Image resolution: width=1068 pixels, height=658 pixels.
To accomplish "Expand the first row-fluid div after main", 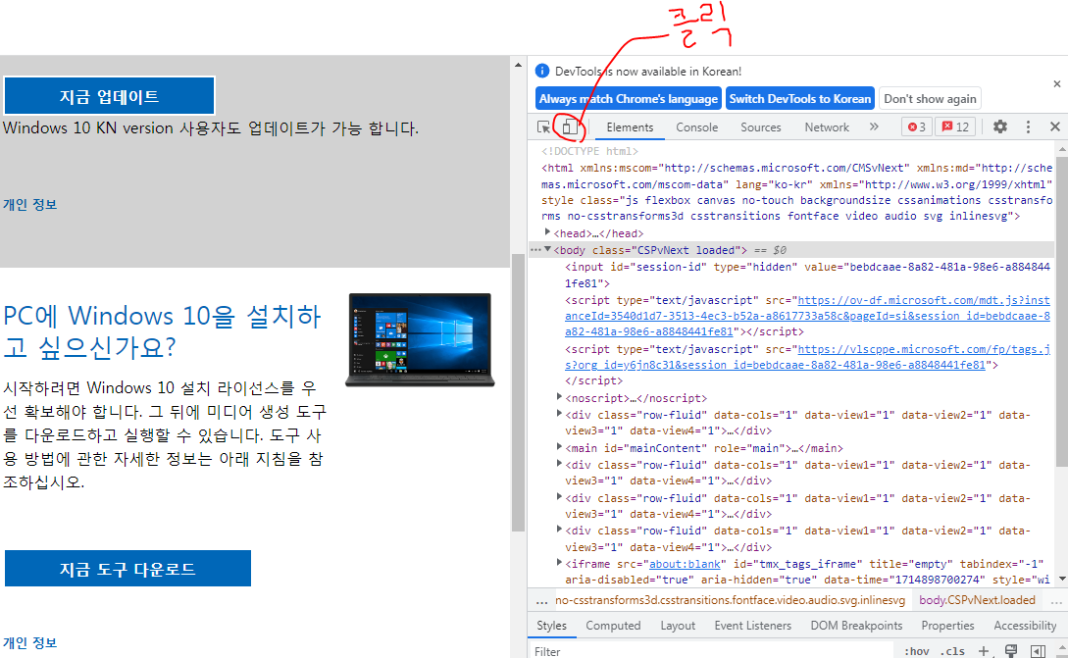I will coord(559,464).
